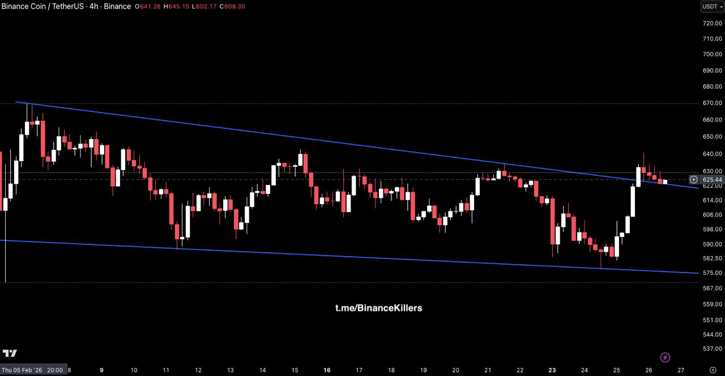Click the 670.00 price scale label
725x376 pixels.
[x=711, y=103]
